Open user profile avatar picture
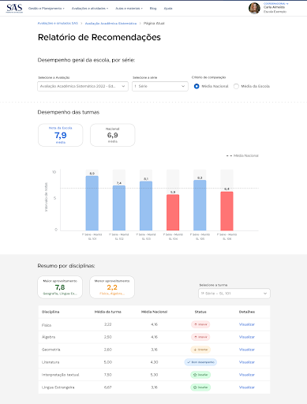 (254, 8)
